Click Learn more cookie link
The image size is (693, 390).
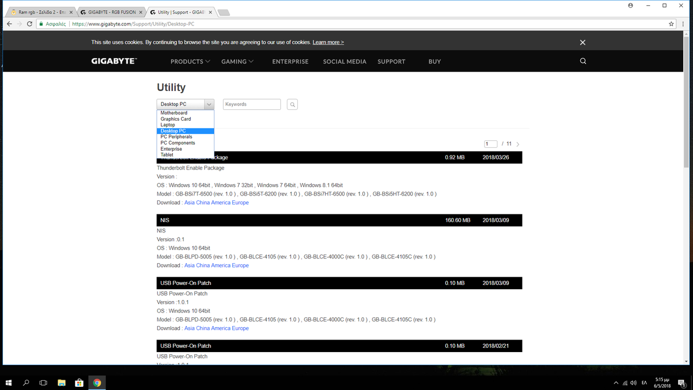(328, 42)
